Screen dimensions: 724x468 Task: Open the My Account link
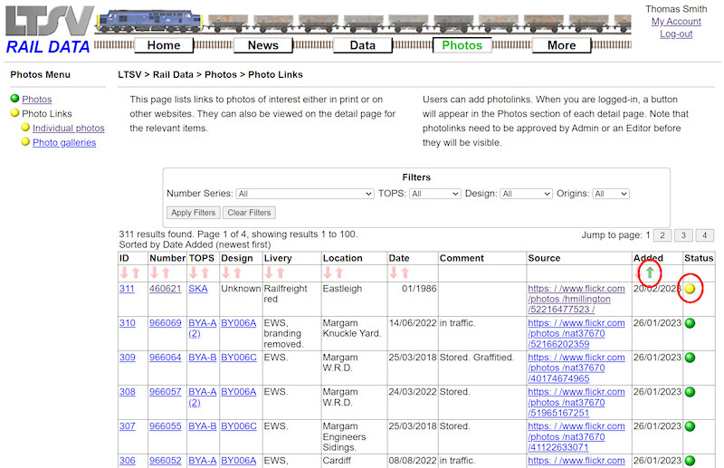[676, 21]
